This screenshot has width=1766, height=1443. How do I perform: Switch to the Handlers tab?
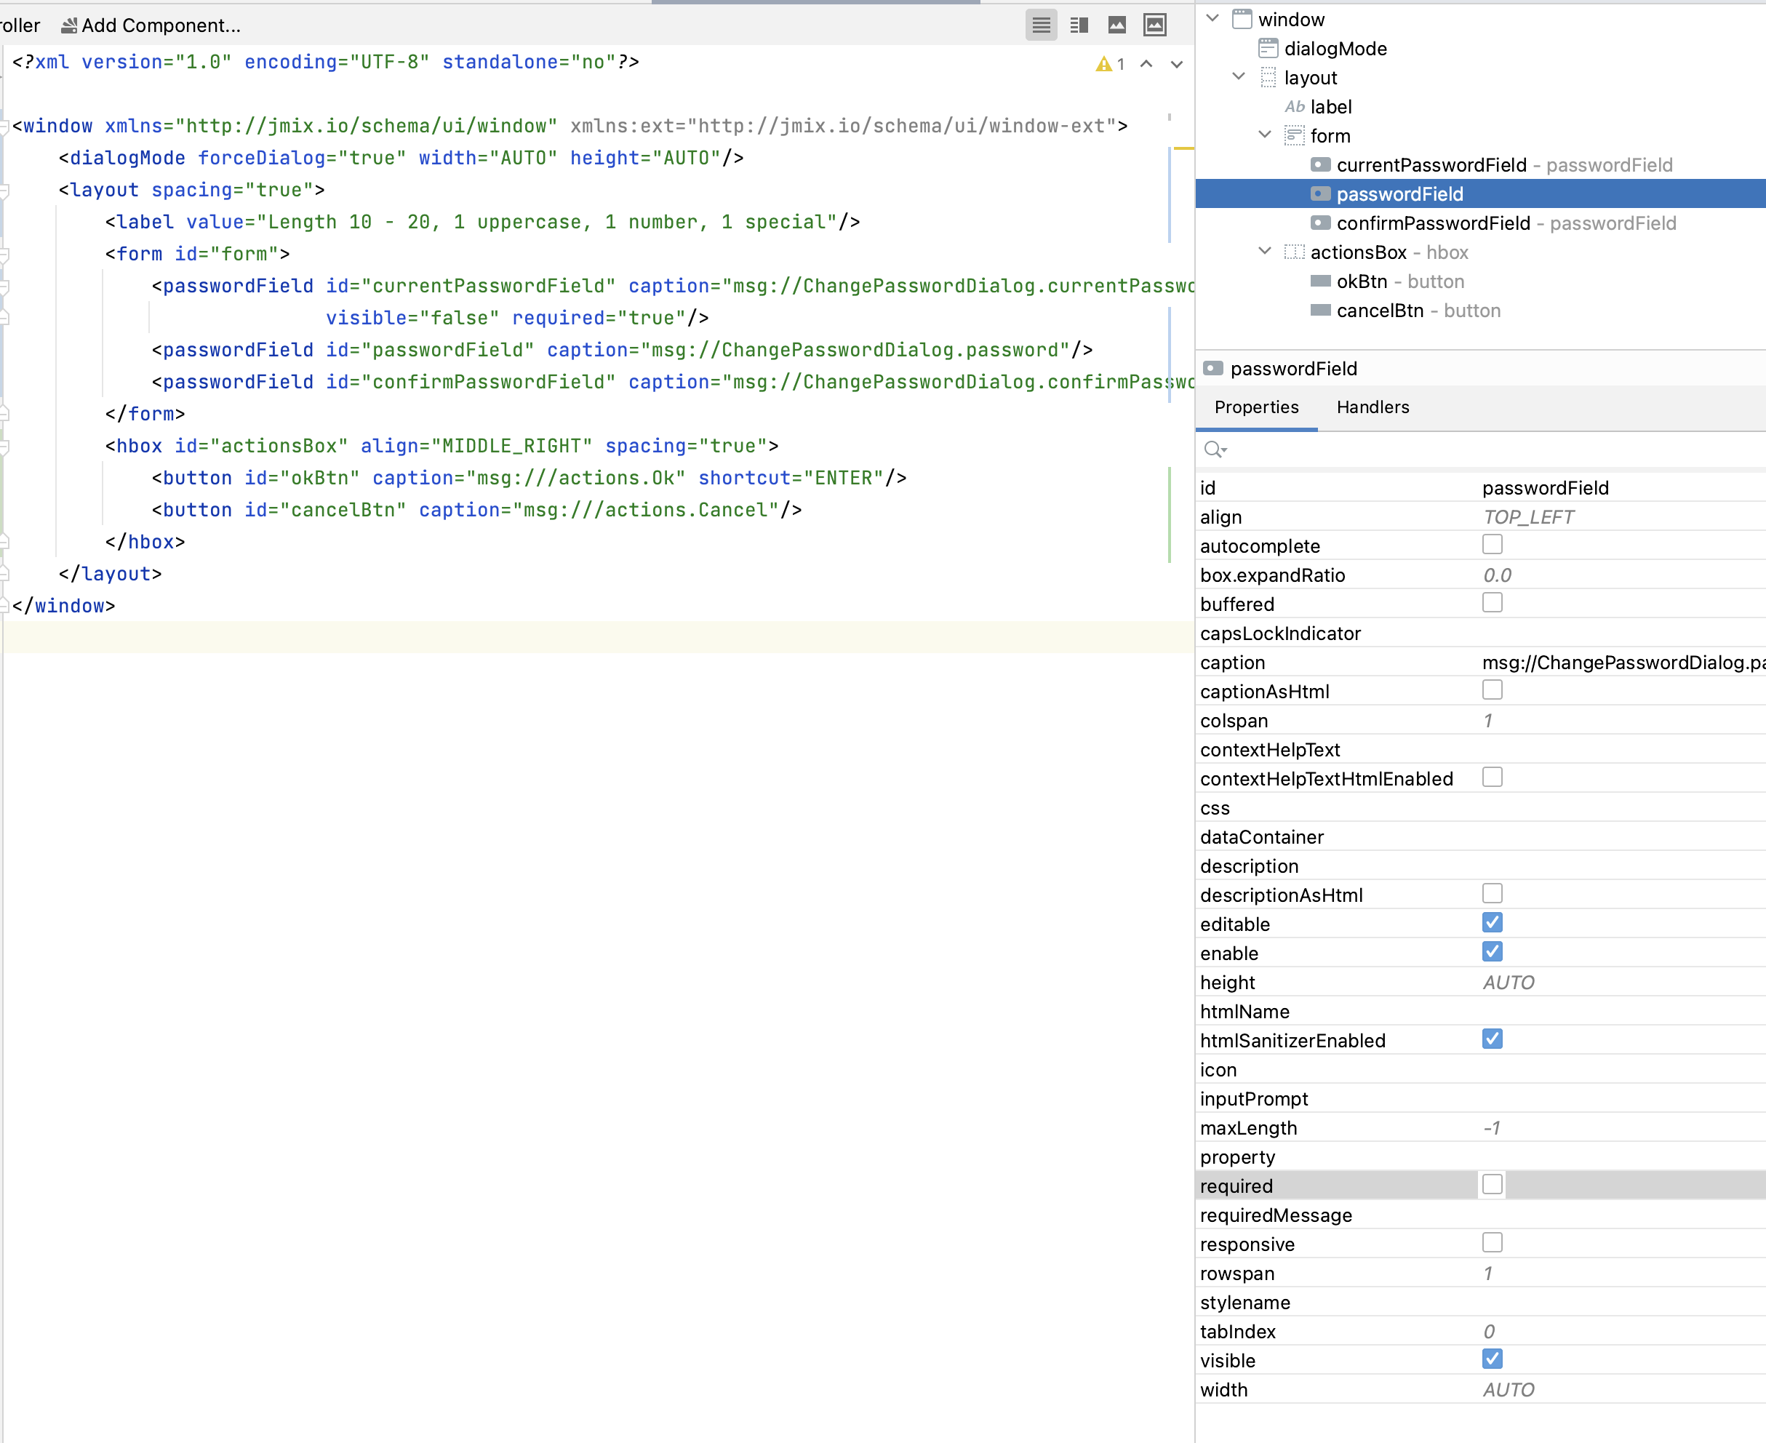(x=1372, y=407)
